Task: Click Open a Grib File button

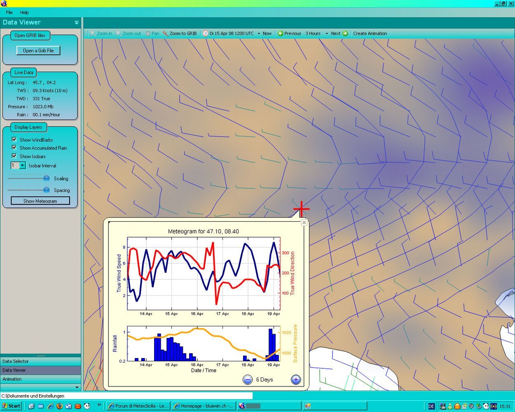Action: [x=38, y=51]
